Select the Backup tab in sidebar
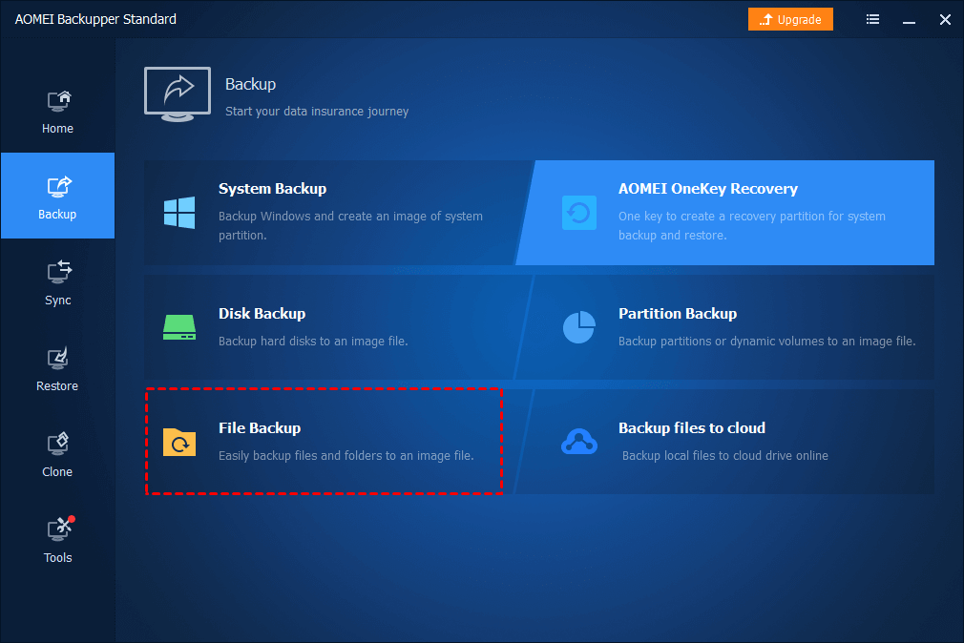The height and width of the screenshot is (643, 964). point(57,197)
